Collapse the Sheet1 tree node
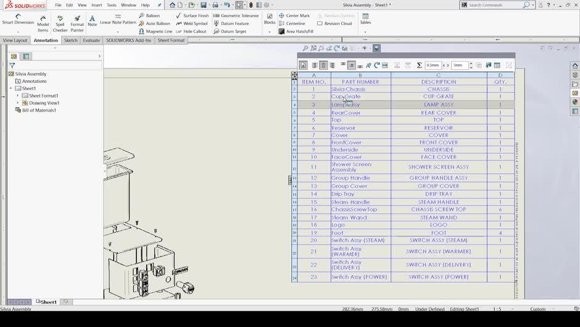Screen dimensions: 580x327 (x=11, y=88)
